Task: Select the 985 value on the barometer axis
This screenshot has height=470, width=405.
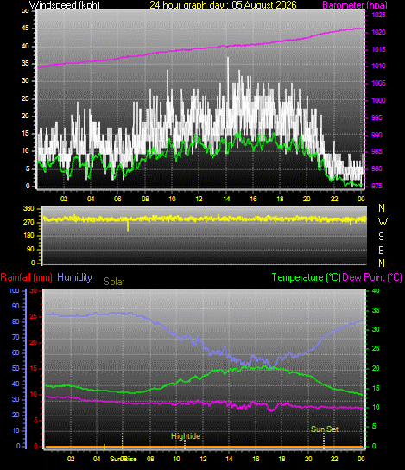Action: coord(377,152)
